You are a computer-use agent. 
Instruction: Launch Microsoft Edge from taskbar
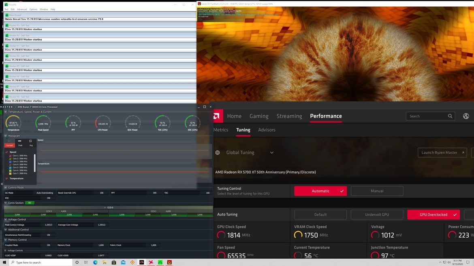pyautogui.click(x=95, y=262)
